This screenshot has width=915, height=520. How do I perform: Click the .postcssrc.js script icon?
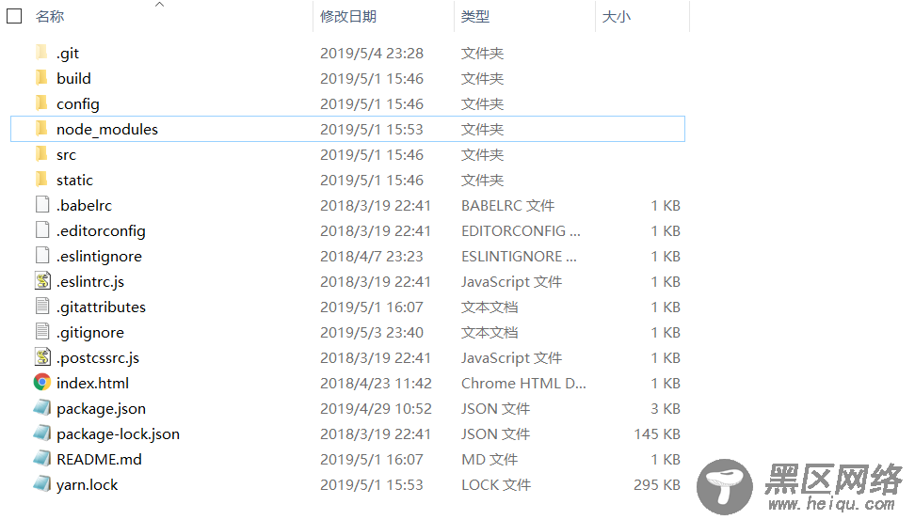tap(42, 356)
